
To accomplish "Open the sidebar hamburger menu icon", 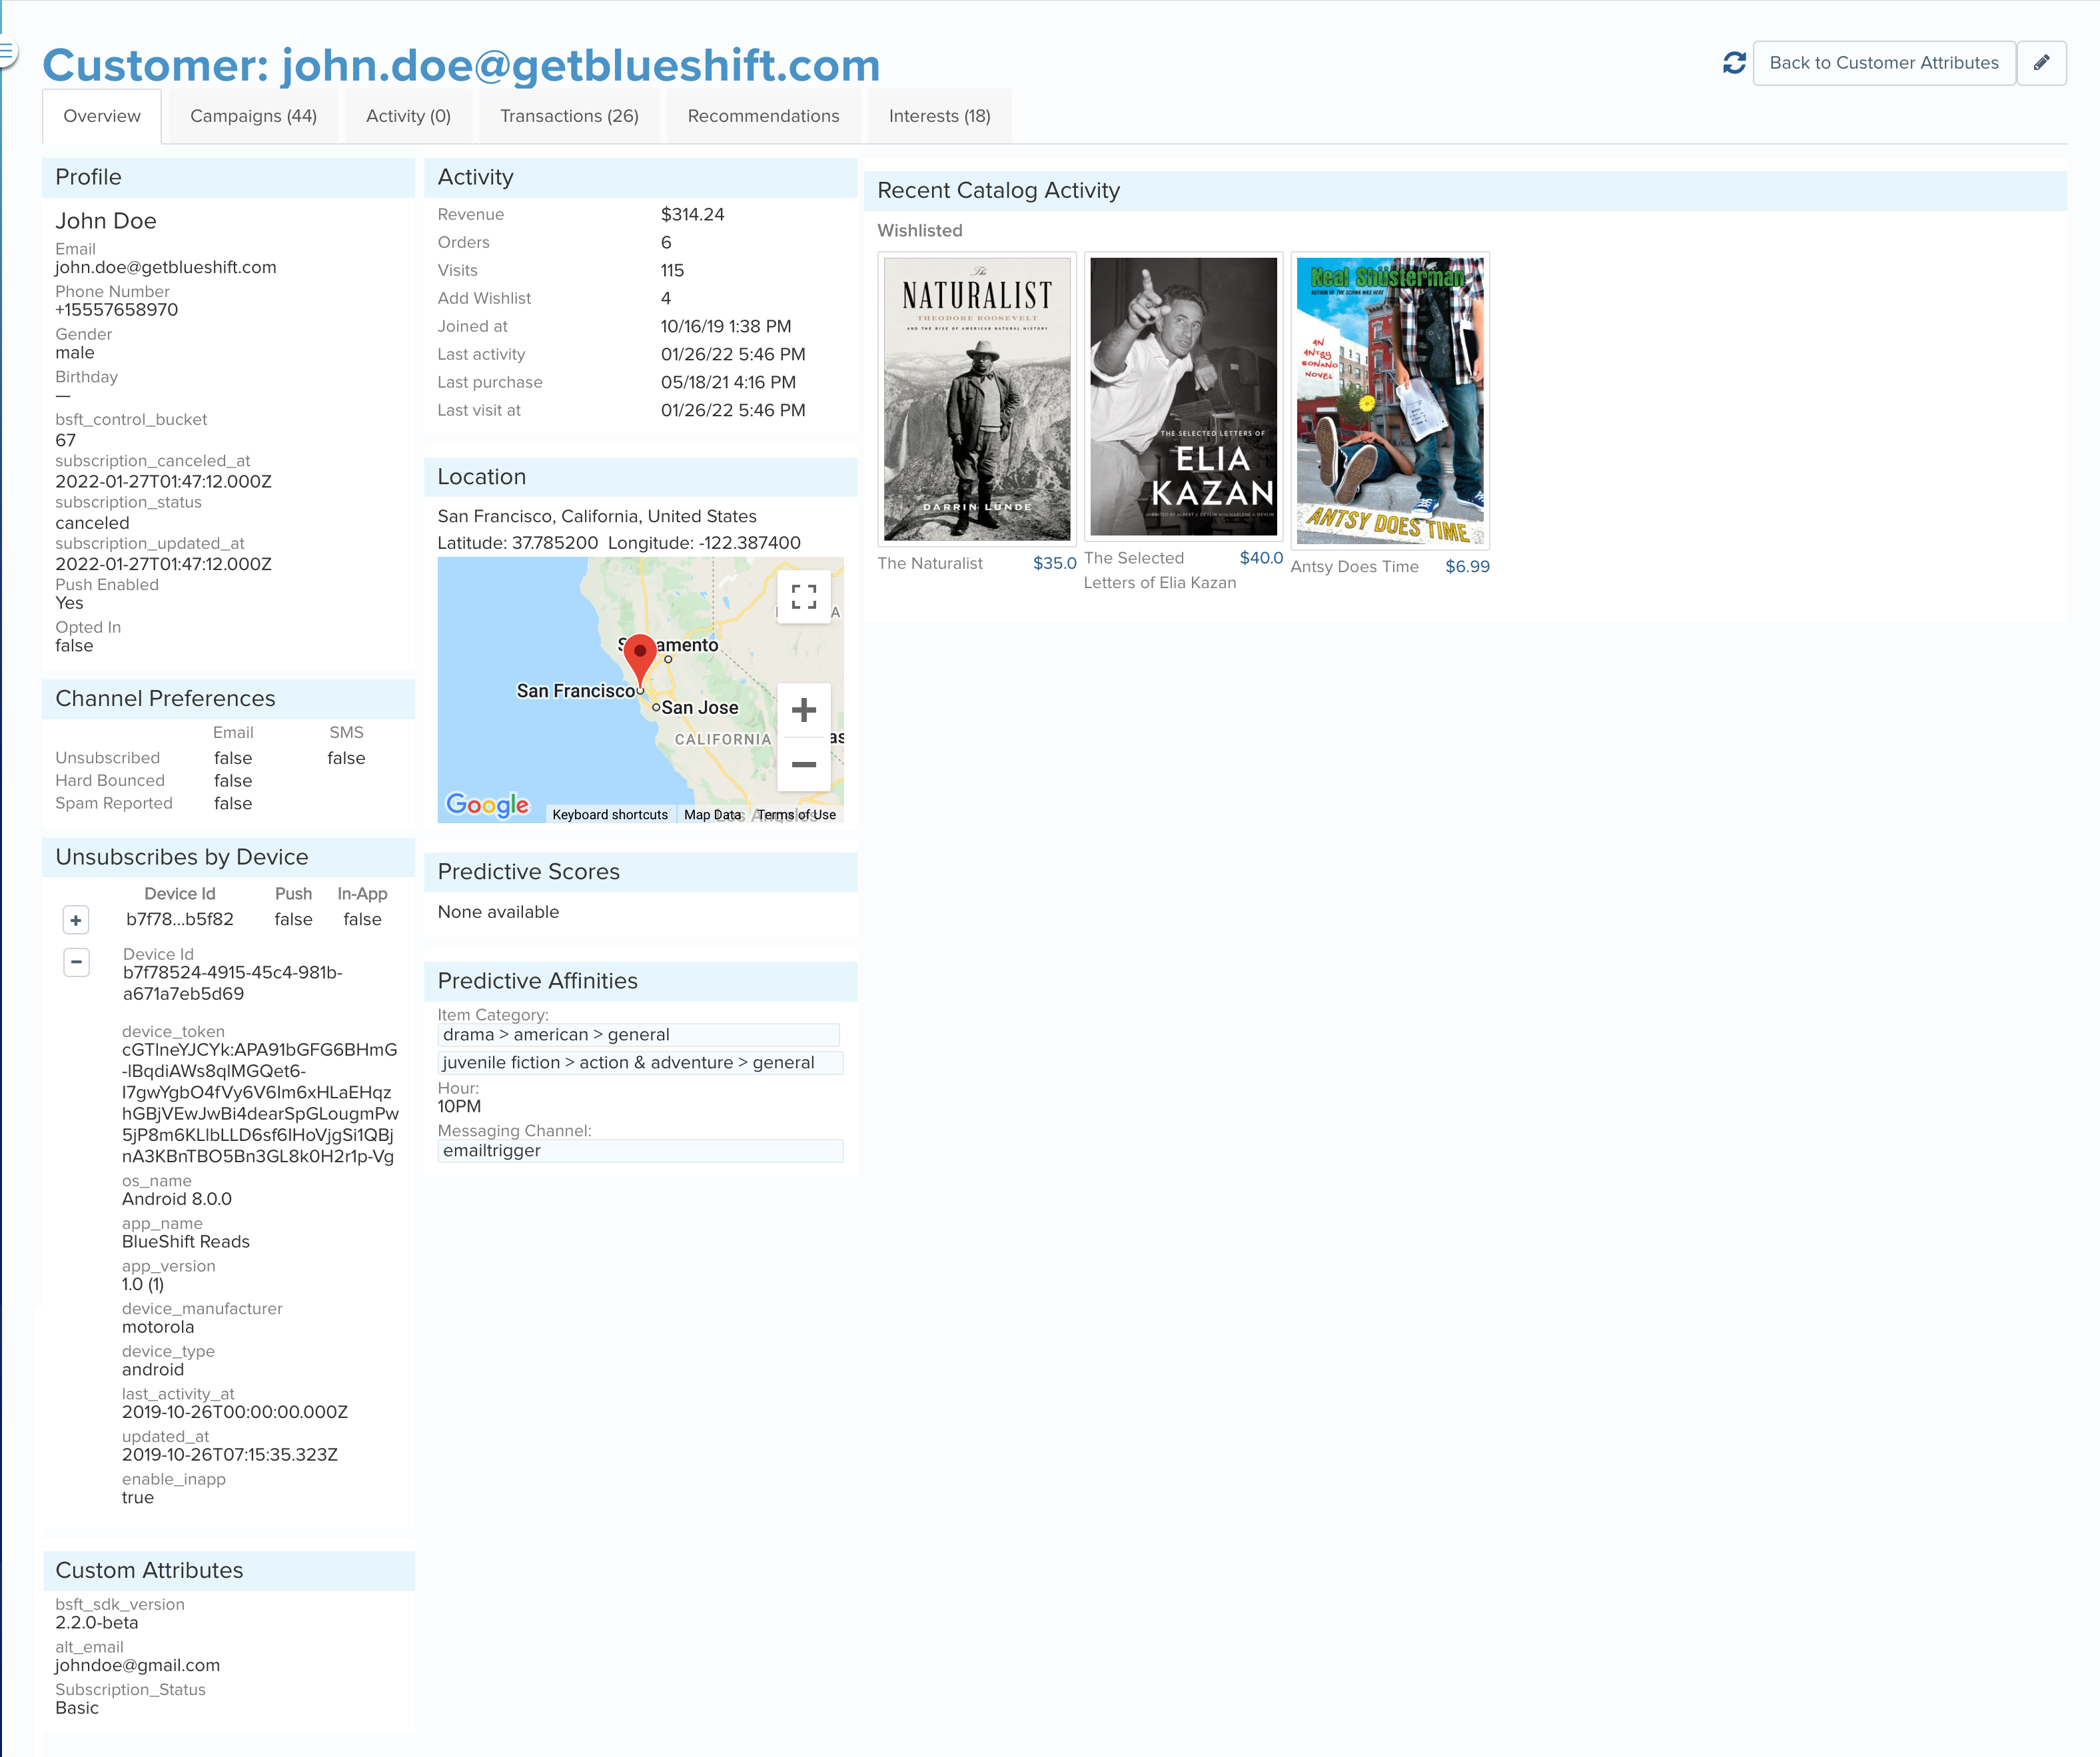I will [x=6, y=50].
